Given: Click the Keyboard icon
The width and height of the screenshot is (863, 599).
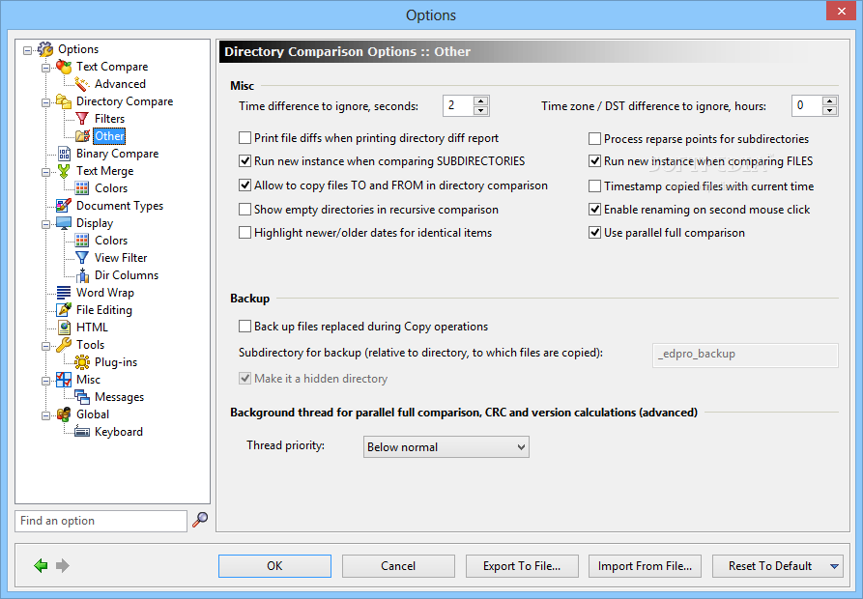Looking at the screenshot, I should 82,432.
